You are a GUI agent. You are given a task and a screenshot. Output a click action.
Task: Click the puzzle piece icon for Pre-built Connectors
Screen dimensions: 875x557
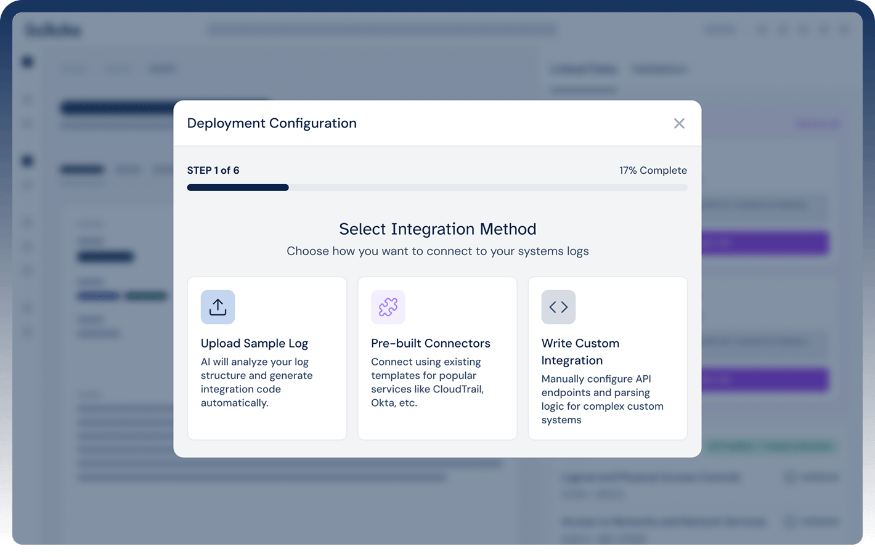pos(388,307)
